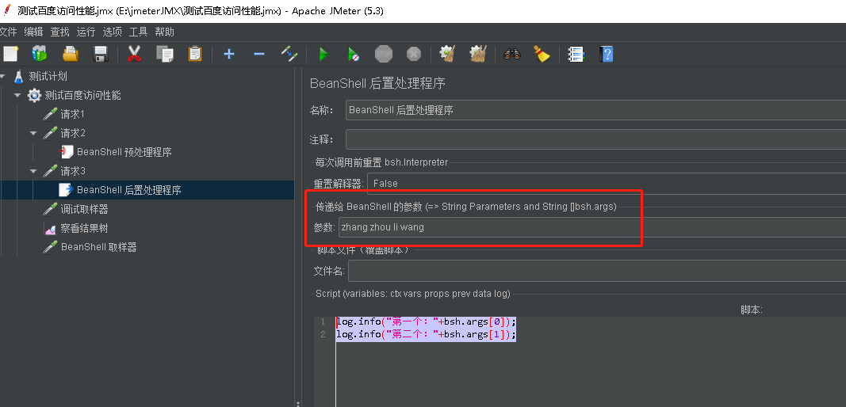Collapse the 请求3 tree node
This screenshot has width=846, height=407.
33,171
